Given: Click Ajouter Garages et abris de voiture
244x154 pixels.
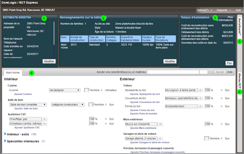Looking at the screenshot, I should (150, 142).
